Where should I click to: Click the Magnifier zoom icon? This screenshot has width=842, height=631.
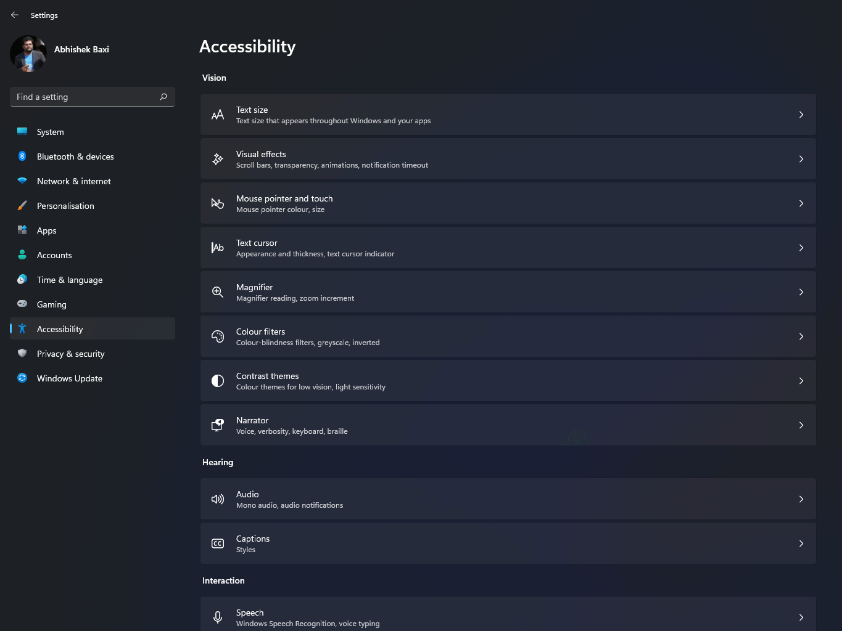pyautogui.click(x=218, y=292)
